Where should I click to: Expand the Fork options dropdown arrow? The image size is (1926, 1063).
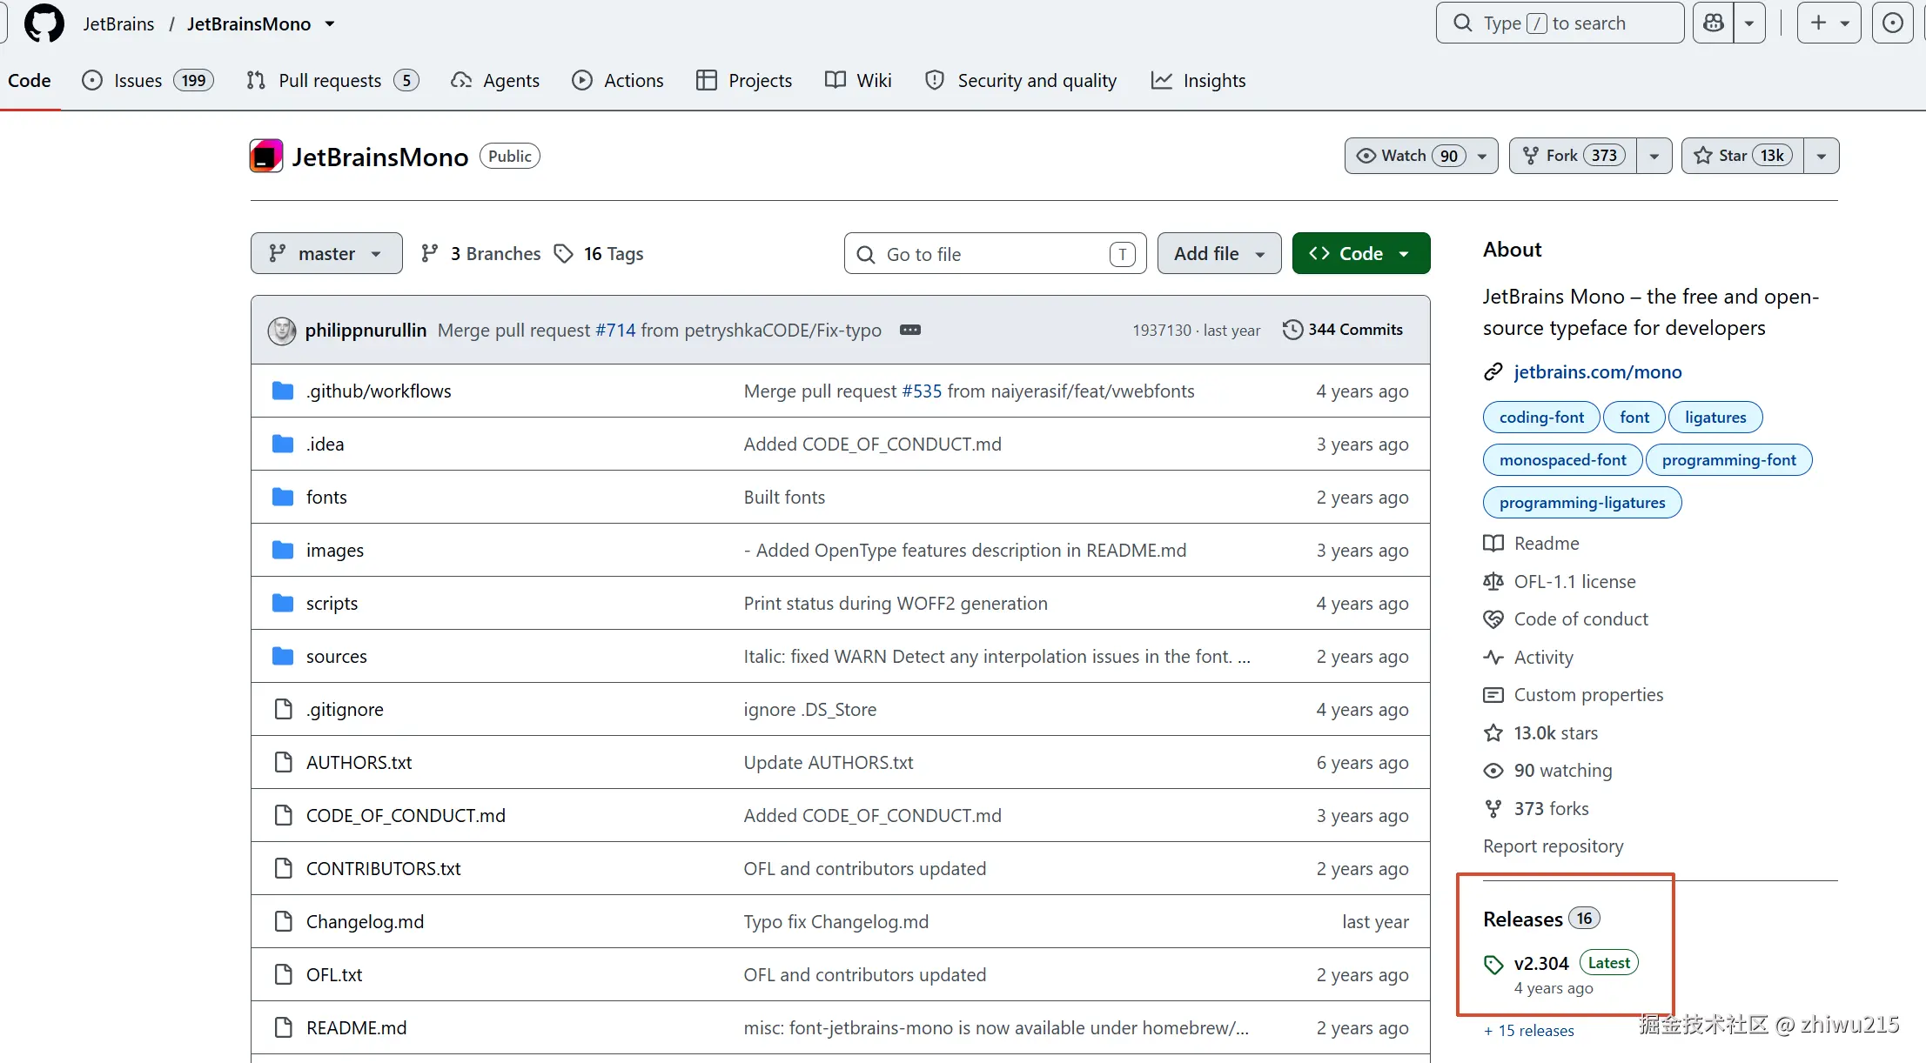click(x=1654, y=156)
